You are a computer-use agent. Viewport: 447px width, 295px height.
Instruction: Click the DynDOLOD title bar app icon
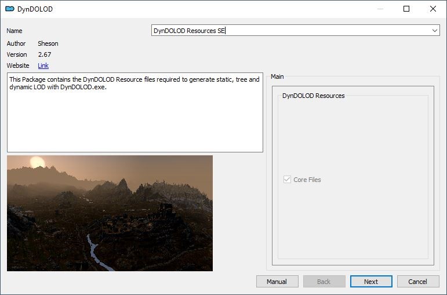(10, 9)
